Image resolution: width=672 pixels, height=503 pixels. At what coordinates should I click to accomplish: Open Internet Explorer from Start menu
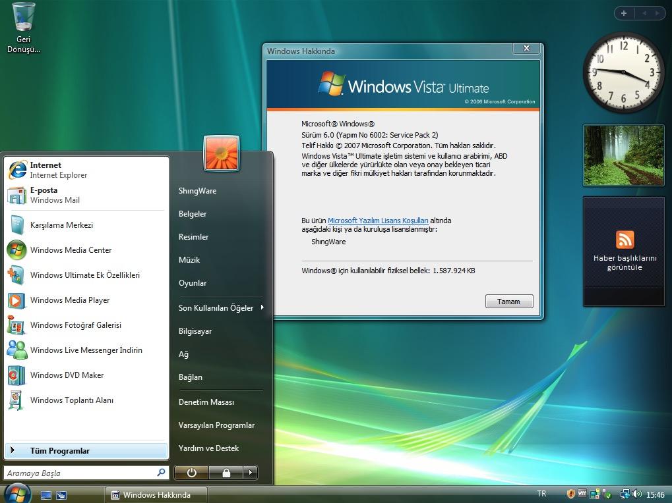click(86, 170)
